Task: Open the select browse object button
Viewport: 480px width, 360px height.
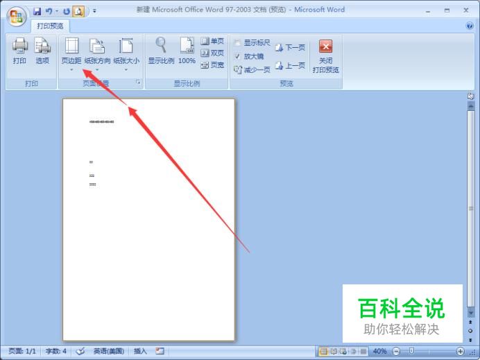Action: pos(470,331)
